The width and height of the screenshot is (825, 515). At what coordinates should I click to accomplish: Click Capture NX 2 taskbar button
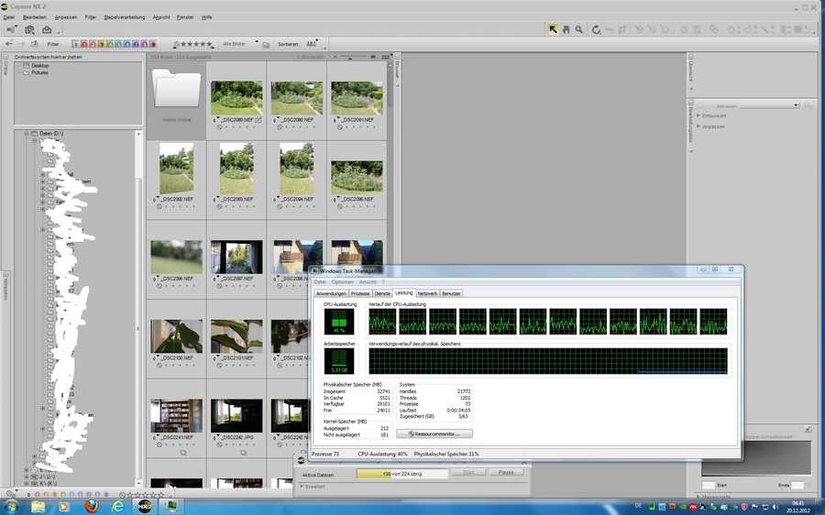point(145,507)
